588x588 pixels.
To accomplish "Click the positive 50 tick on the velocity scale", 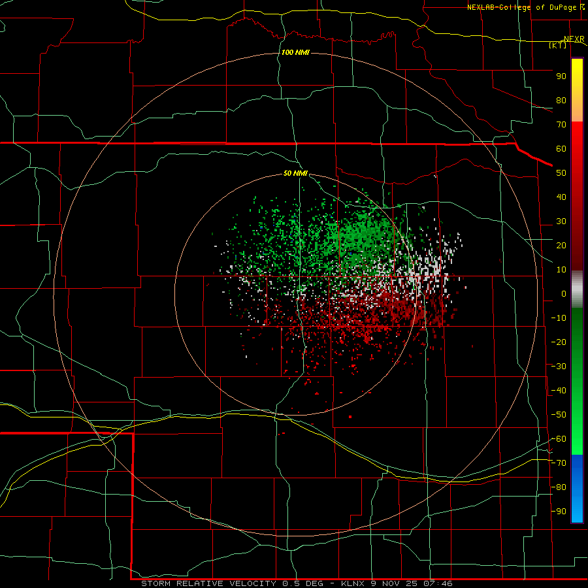I will pos(561,173).
